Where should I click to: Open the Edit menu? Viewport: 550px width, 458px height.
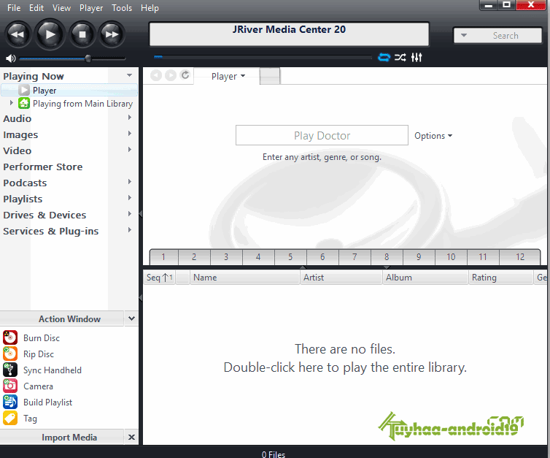(x=36, y=8)
